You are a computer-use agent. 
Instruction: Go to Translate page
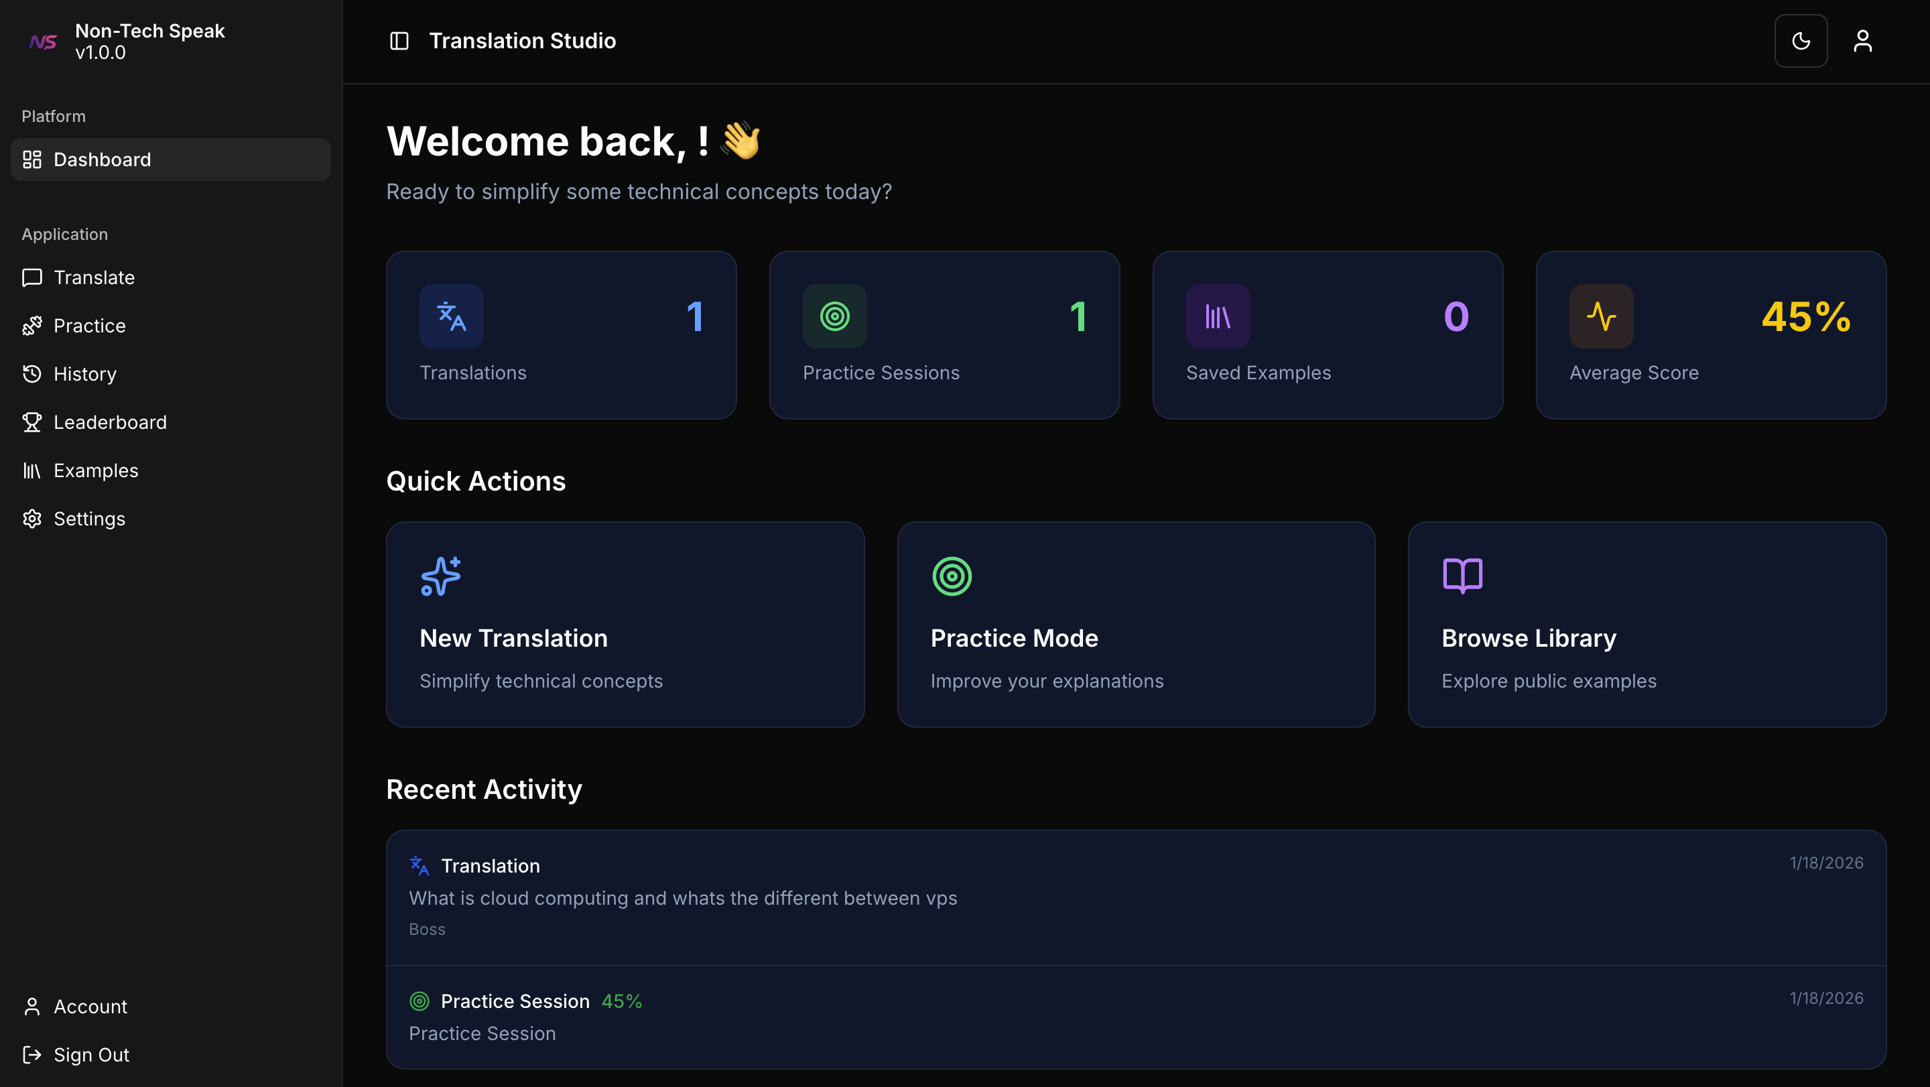click(x=94, y=277)
